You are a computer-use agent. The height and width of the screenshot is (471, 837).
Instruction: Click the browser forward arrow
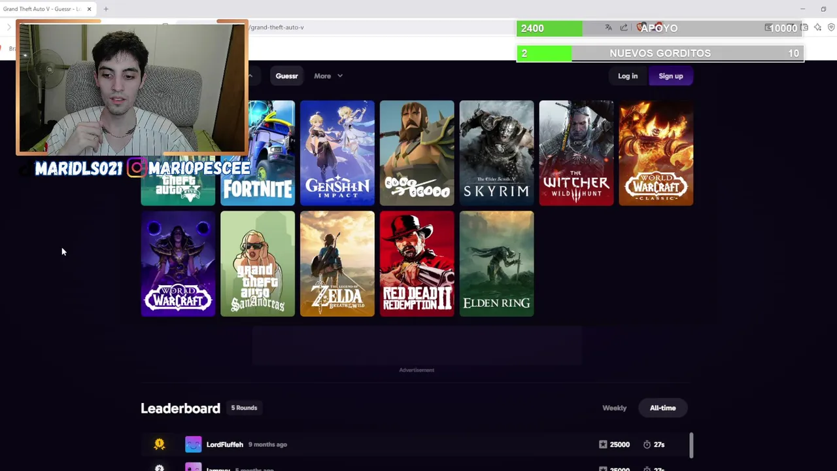pyautogui.click(x=9, y=27)
